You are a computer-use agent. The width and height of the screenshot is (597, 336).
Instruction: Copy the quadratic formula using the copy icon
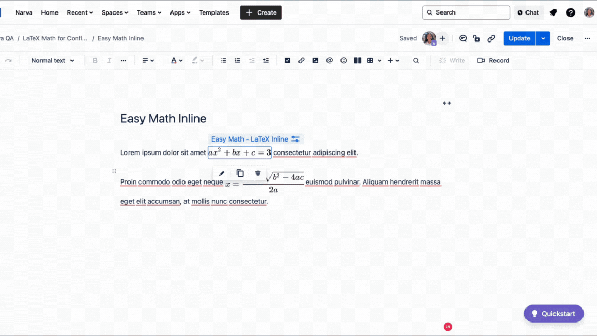point(239,173)
